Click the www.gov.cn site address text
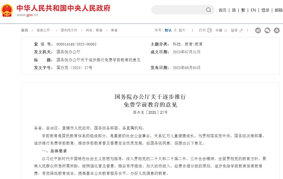 28,15
